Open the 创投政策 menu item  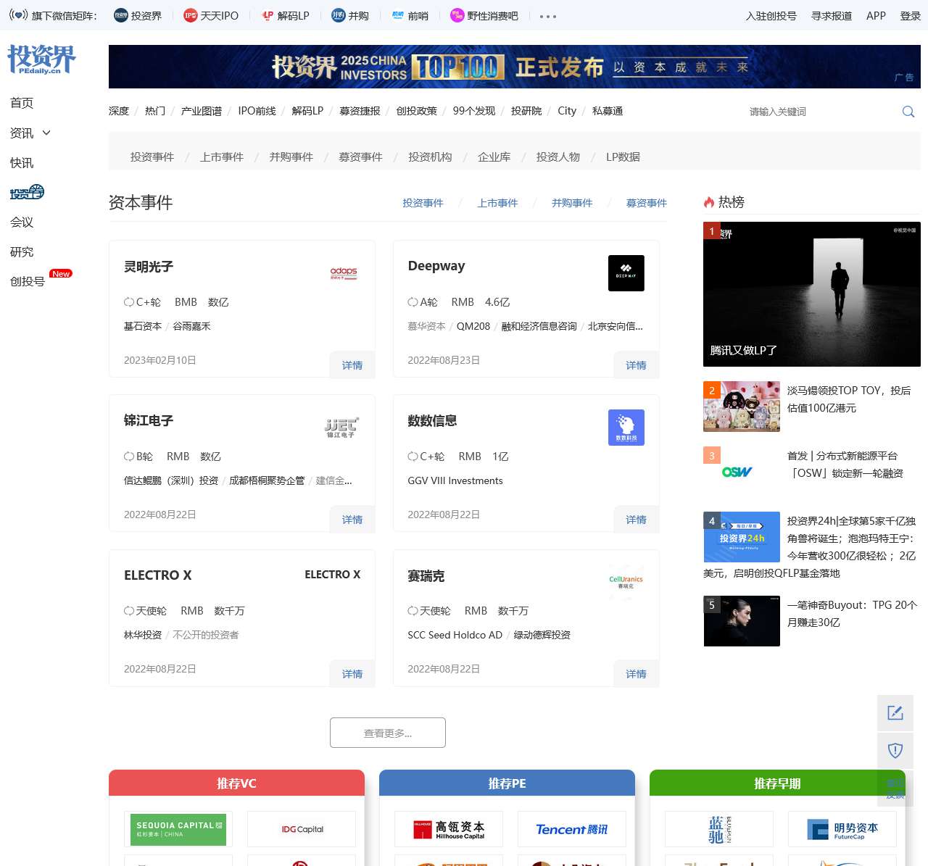pos(416,111)
